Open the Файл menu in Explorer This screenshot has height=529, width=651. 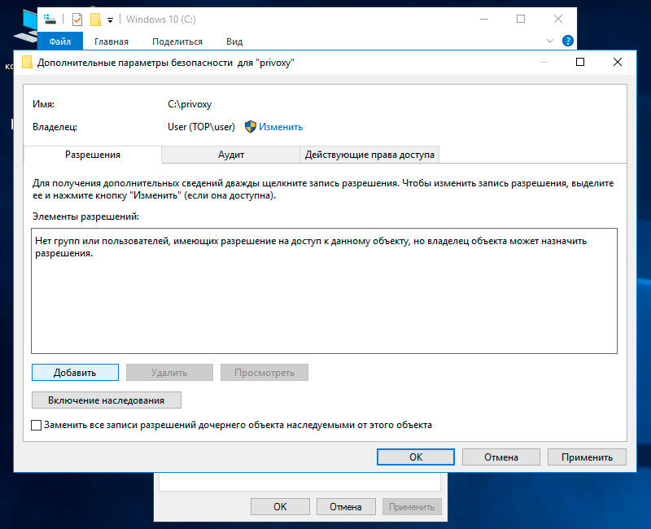click(60, 42)
